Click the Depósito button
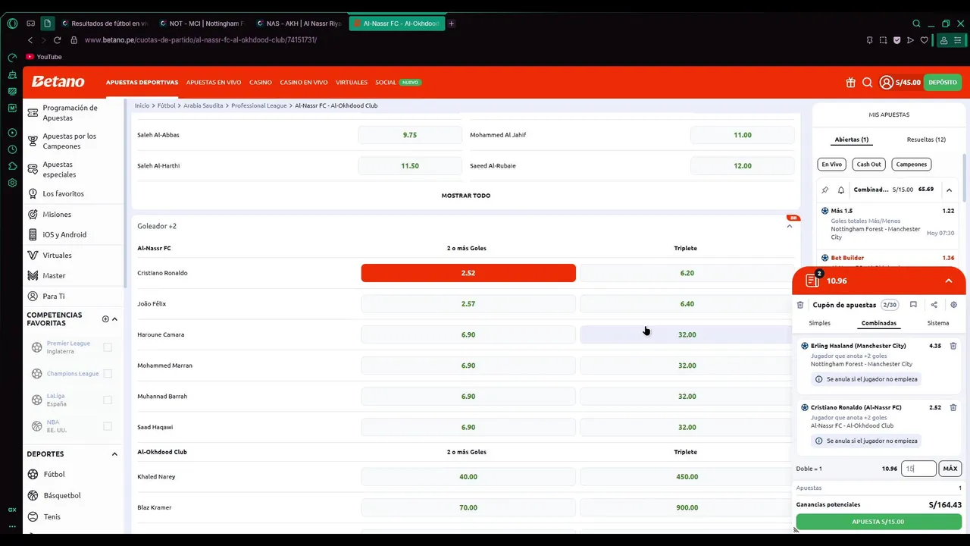This screenshot has height=546, width=970. click(943, 83)
